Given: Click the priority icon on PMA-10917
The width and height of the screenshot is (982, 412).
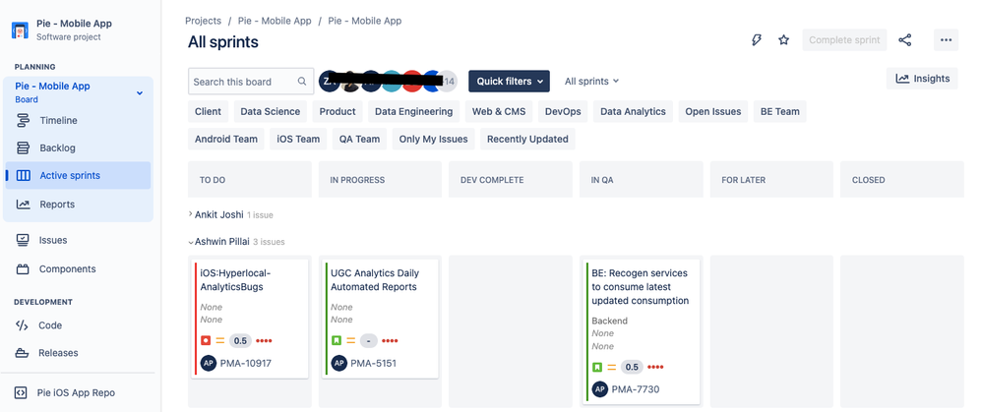Looking at the screenshot, I should click(x=219, y=340).
